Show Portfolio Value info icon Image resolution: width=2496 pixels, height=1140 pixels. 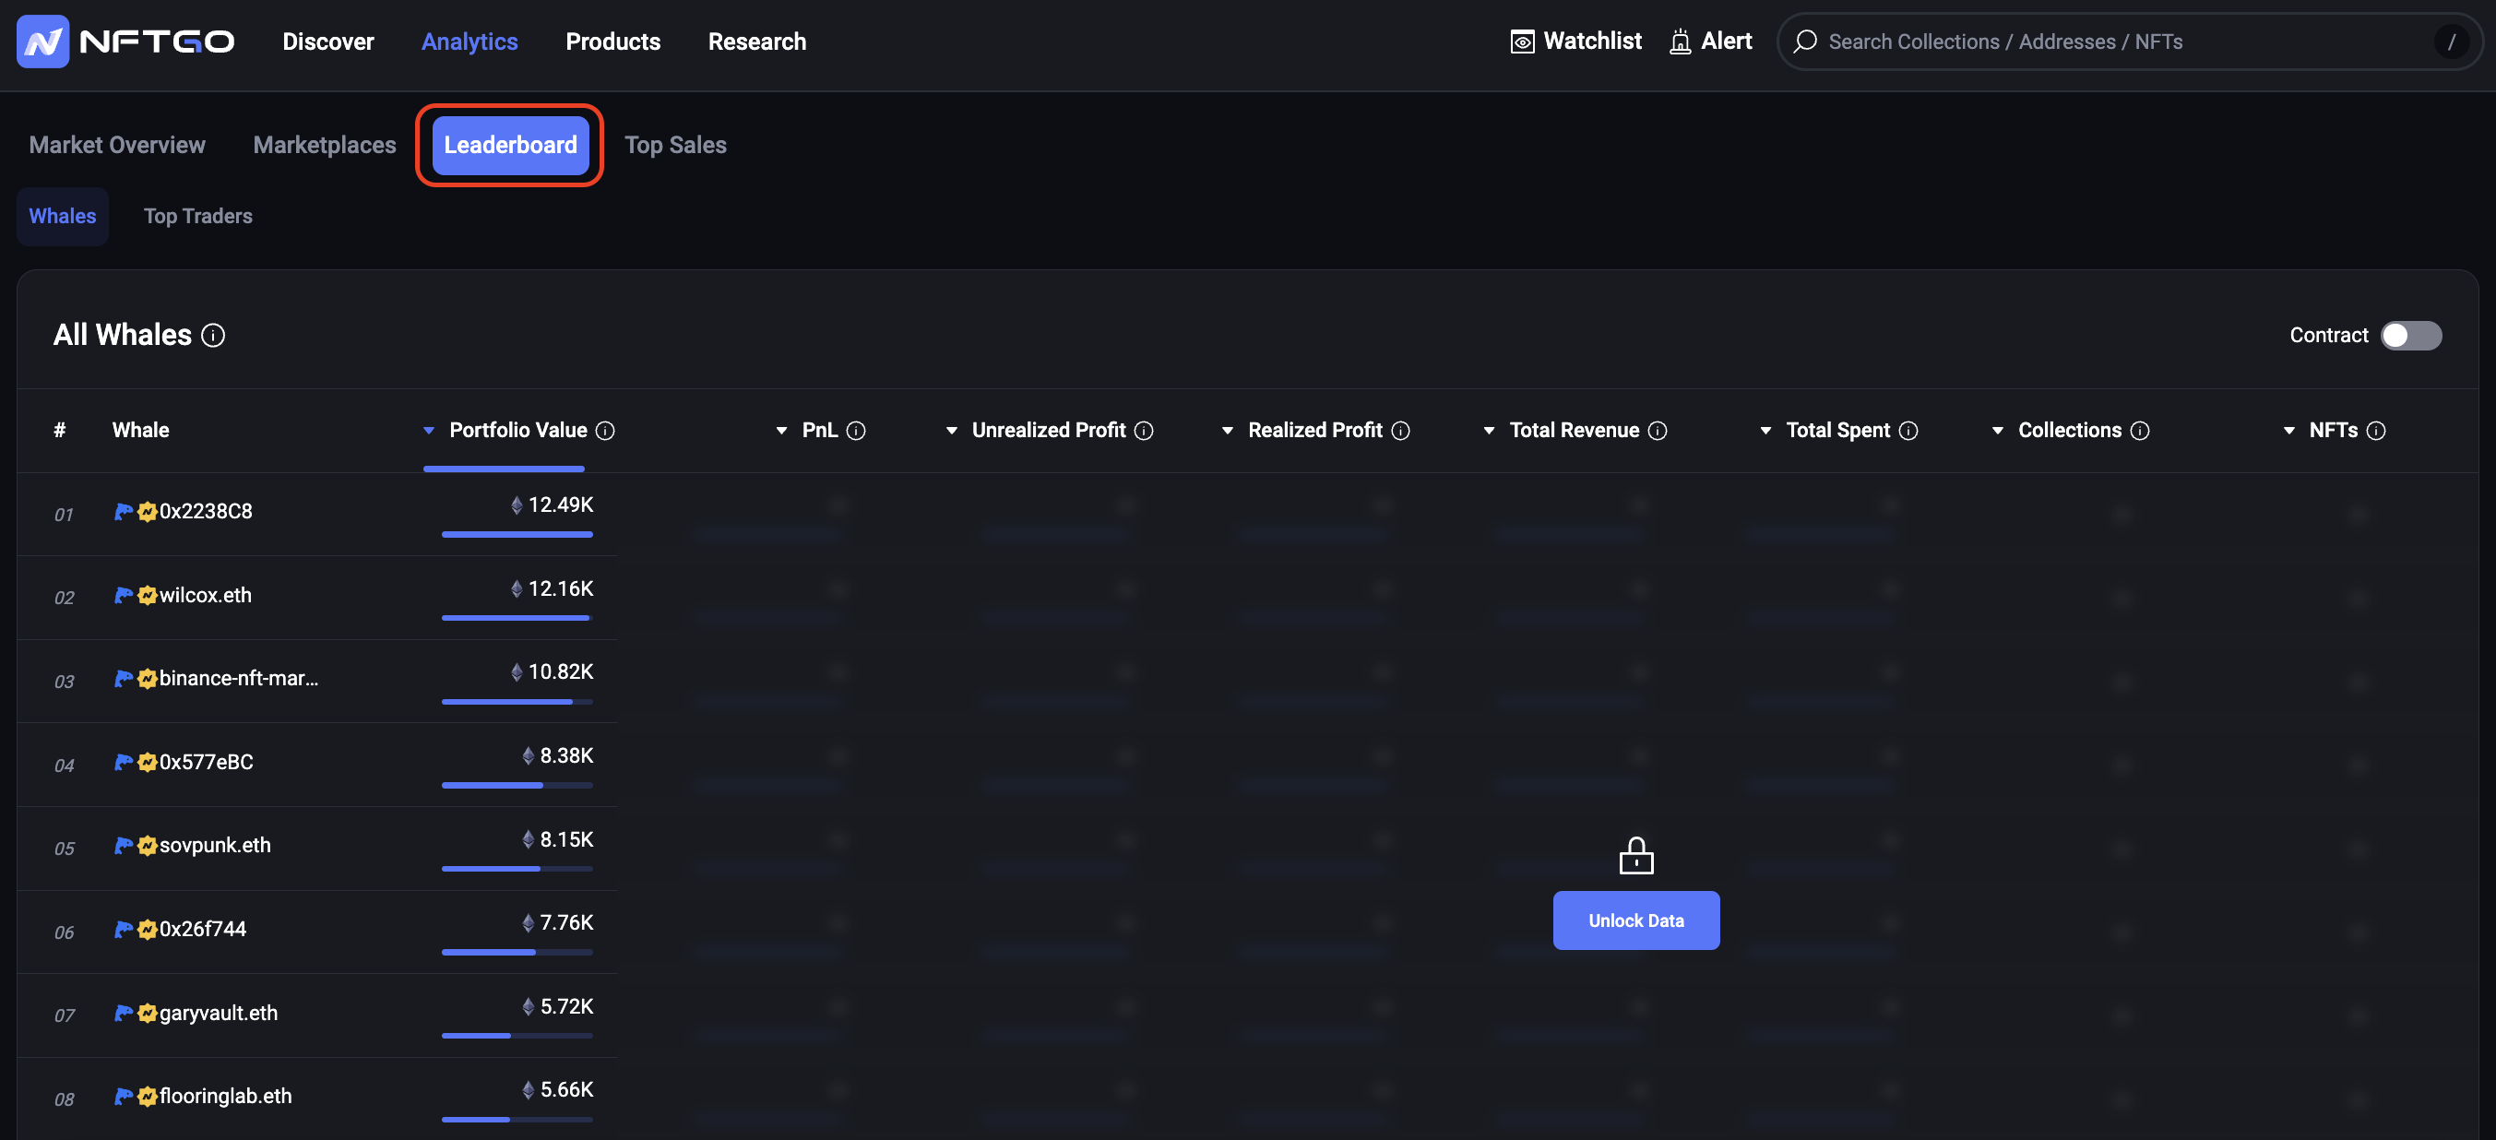606,431
